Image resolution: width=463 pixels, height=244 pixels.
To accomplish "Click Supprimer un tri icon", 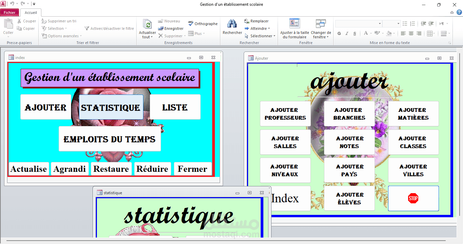I will (x=44, y=21).
